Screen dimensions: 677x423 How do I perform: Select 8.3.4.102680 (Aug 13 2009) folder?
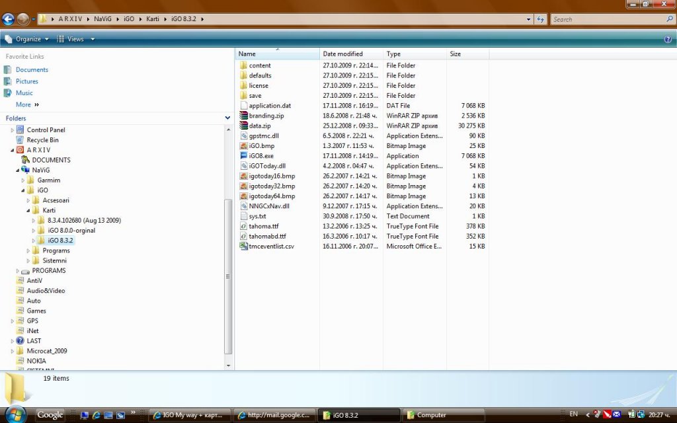coord(84,220)
